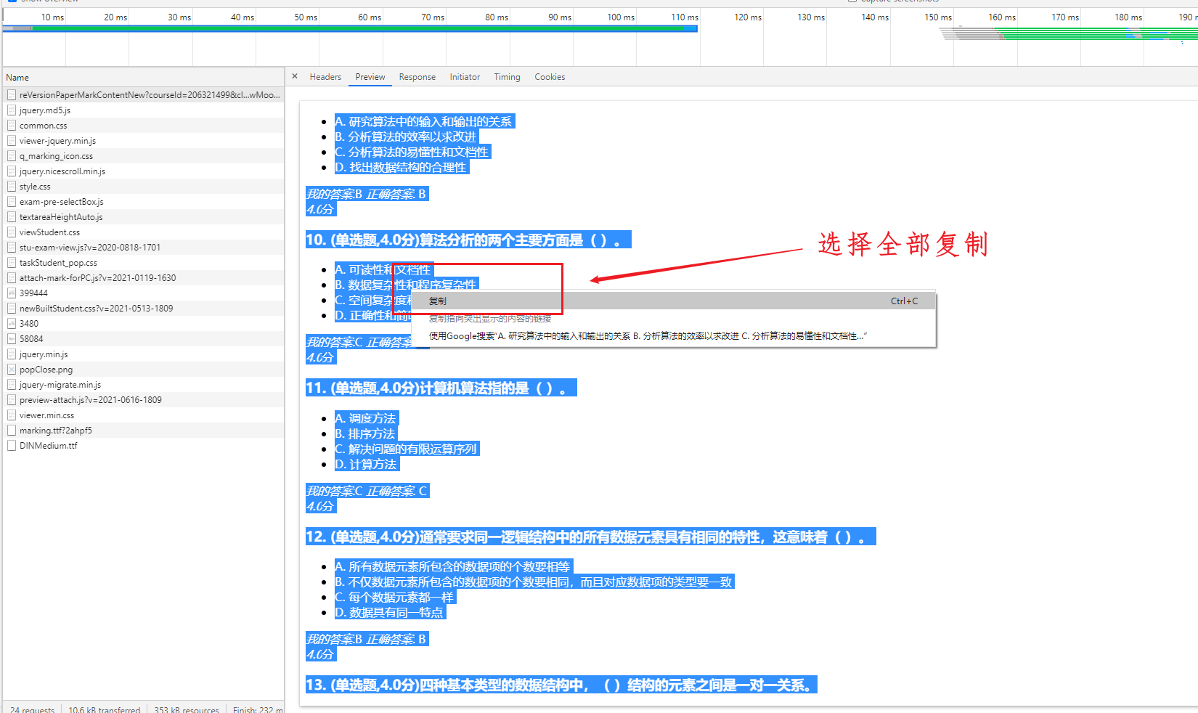Select the viewStudent.css request

143,232
